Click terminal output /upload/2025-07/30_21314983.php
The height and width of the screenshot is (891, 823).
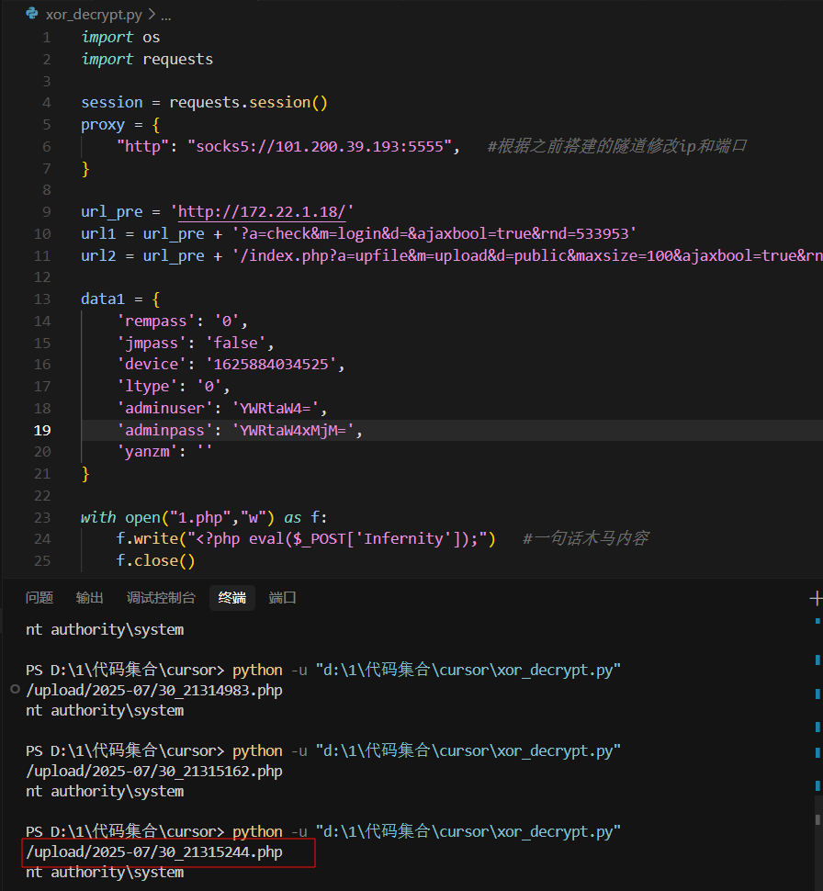[154, 691]
